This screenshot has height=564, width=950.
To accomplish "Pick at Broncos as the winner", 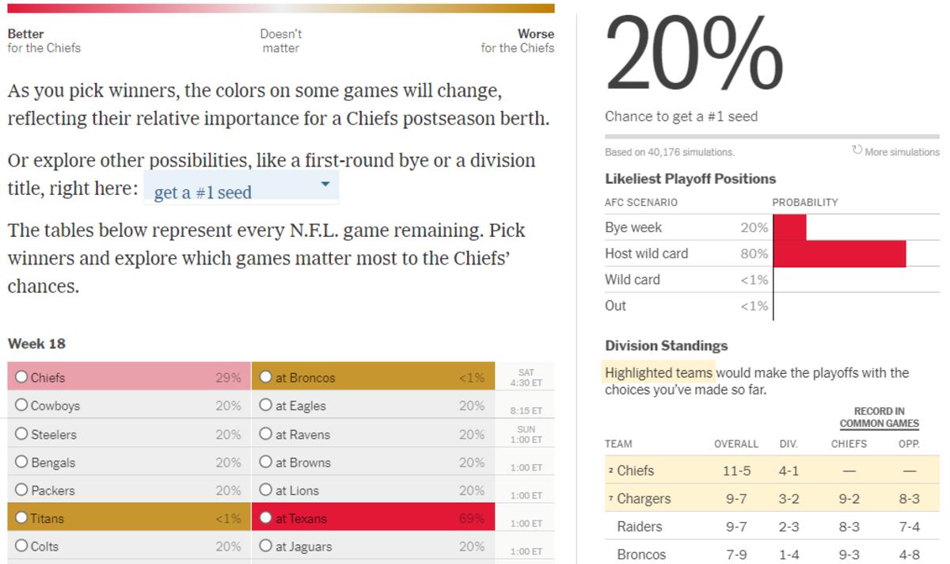I will 266,377.
